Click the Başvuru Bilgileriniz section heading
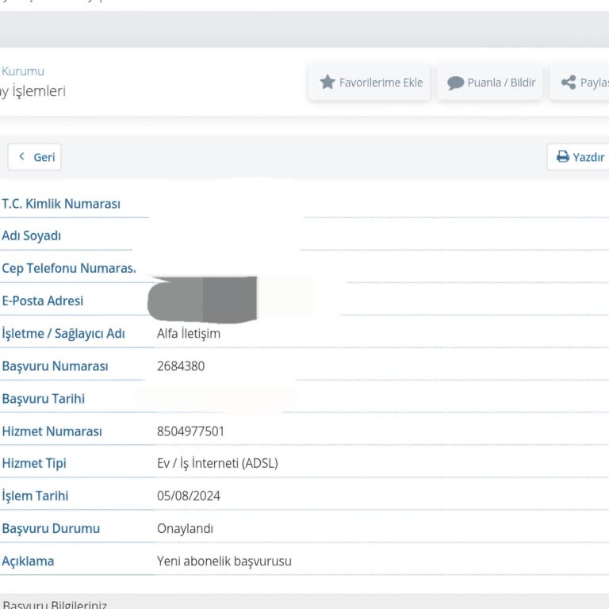 click(x=55, y=604)
